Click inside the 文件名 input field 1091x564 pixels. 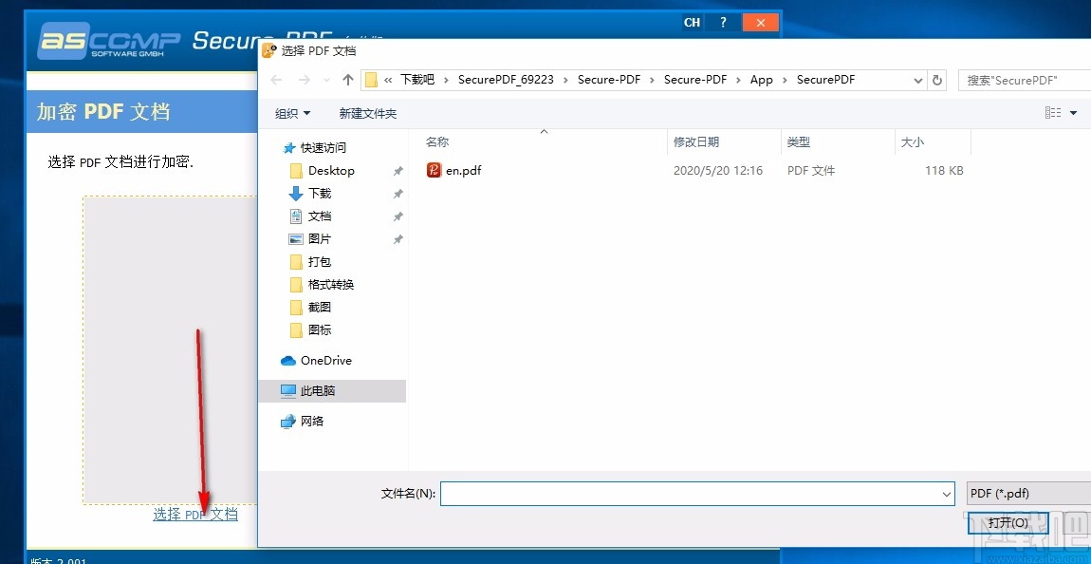point(693,493)
